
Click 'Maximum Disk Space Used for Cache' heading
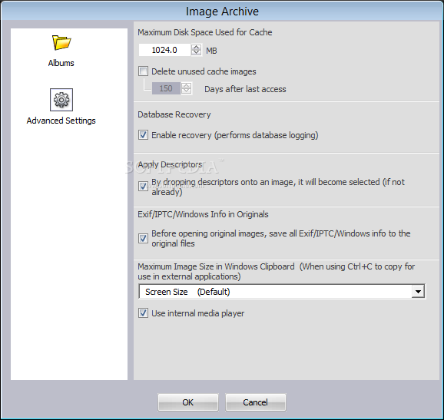[x=205, y=32]
